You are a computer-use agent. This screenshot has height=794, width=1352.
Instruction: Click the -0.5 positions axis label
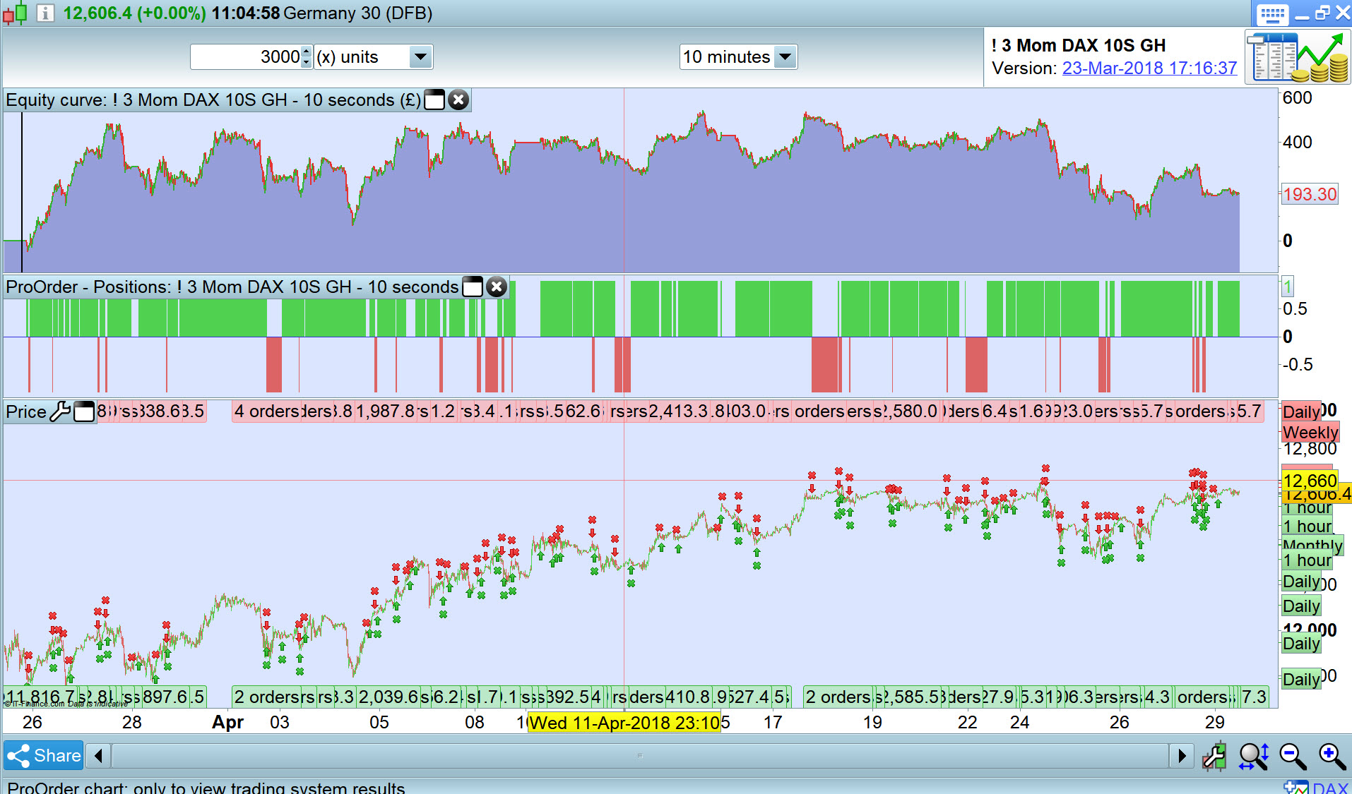tap(1298, 365)
